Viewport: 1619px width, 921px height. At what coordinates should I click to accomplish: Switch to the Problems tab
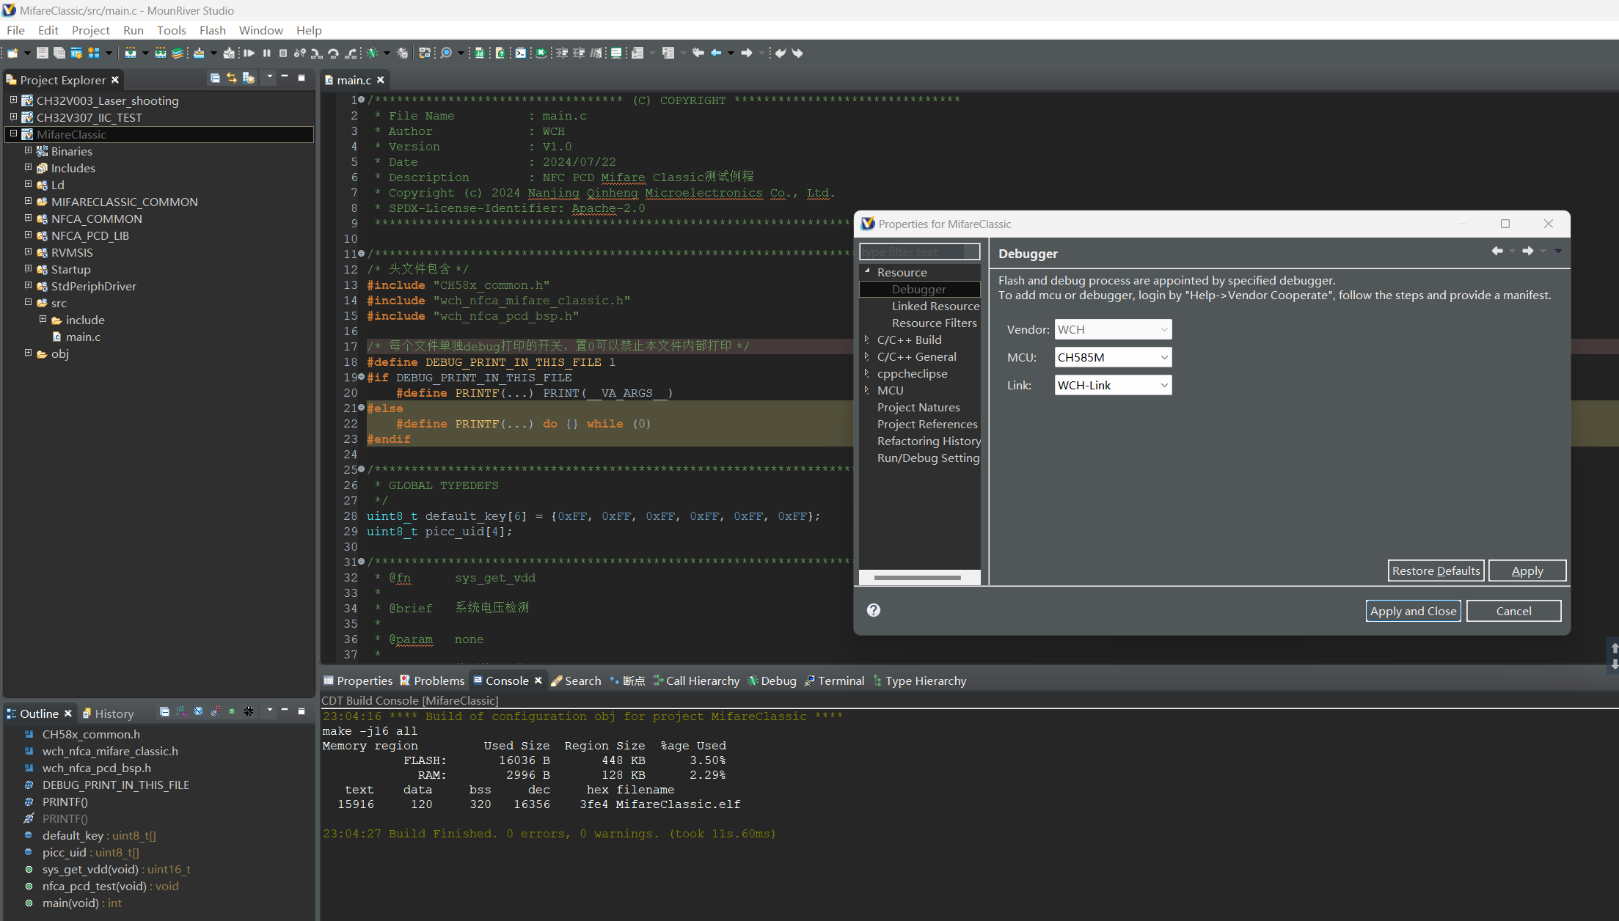(432, 680)
